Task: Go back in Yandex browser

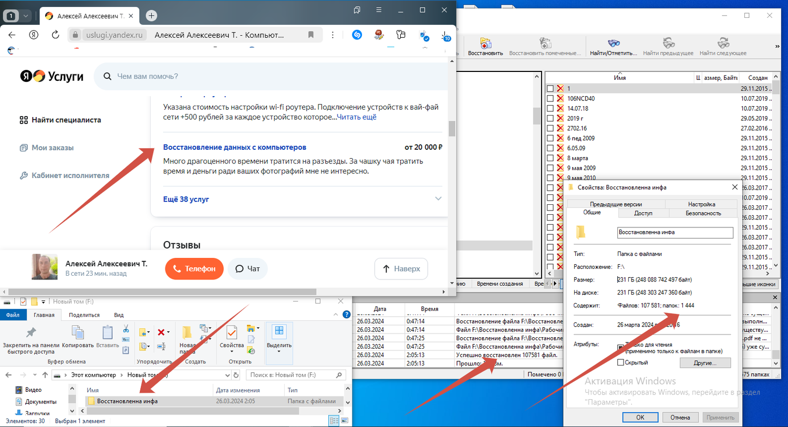Action: [x=12, y=35]
